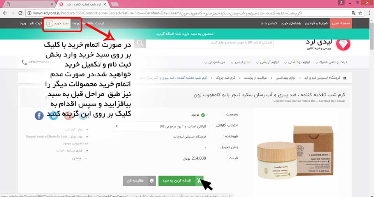The image size is (374, 197).
Task: Reload the page with refresh icon
Action: coord(21,13)
